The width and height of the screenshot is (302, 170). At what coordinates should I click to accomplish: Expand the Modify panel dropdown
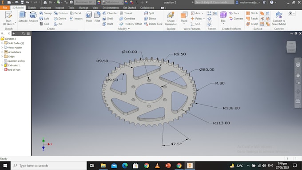[x=129, y=29]
